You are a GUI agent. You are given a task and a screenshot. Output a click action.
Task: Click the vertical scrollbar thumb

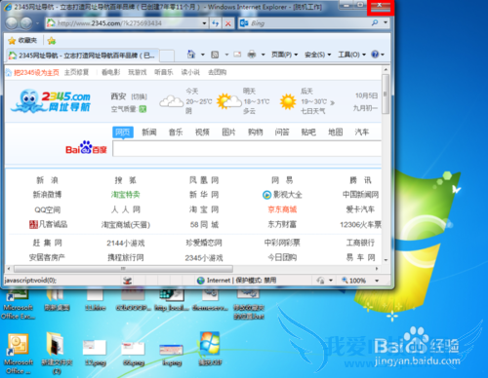coord(386,94)
